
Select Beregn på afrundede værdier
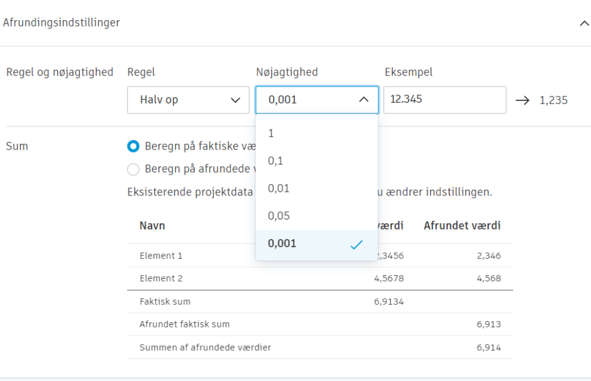tap(133, 169)
